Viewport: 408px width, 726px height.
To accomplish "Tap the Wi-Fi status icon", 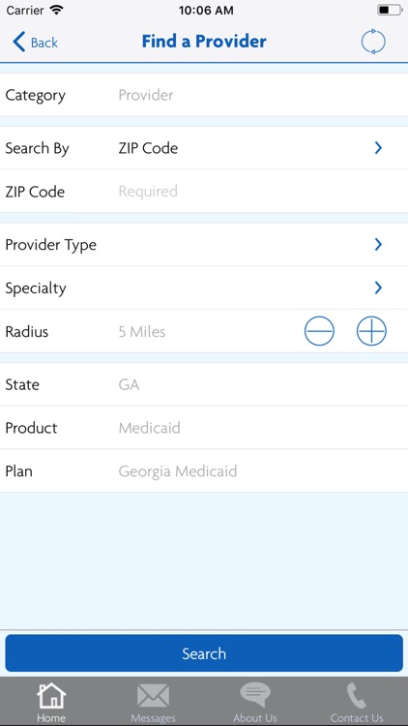I will tap(56, 10).
